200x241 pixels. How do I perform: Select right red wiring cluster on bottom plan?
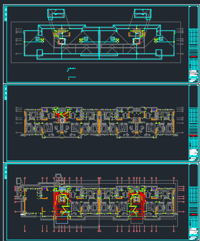(137, 205)
